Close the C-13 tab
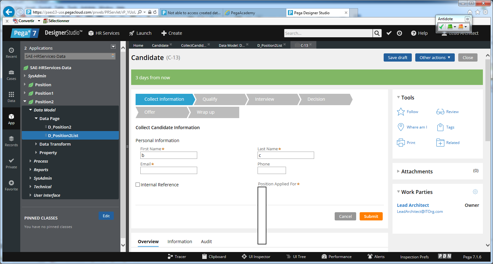493x264 pixels. point(311,45)
